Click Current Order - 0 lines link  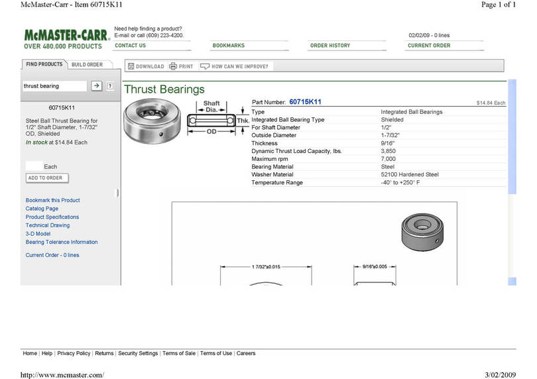52,255
